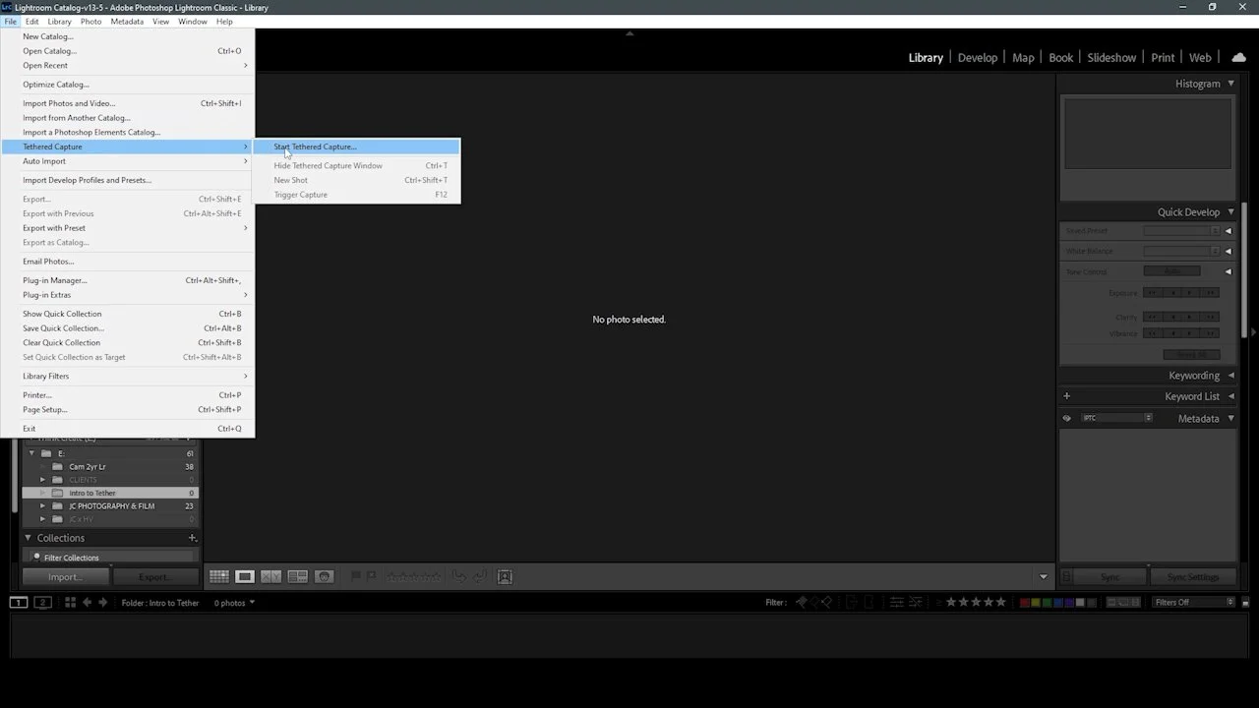This screenshot has height=708, width=1259.
Task: Expand the Keyword List panel triangle
Action: click(x=1230, y=396)
